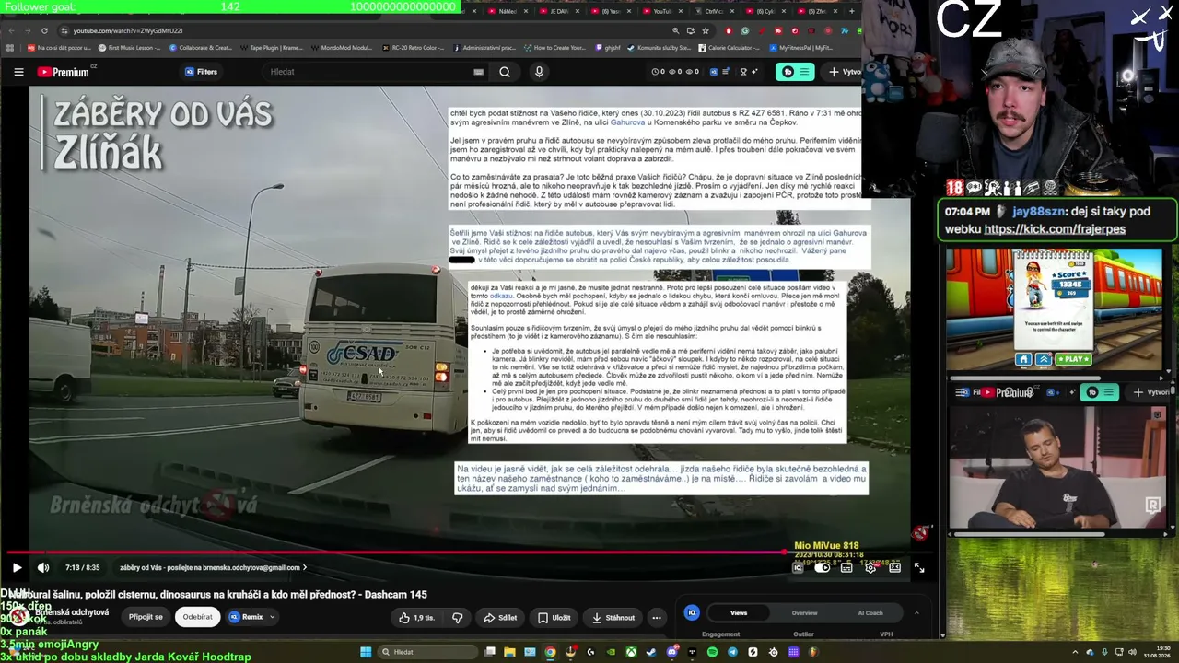Click the Subway Surfers home icon
Viewport: 1179px width, 663px height.
click(x=1023, y=359)
